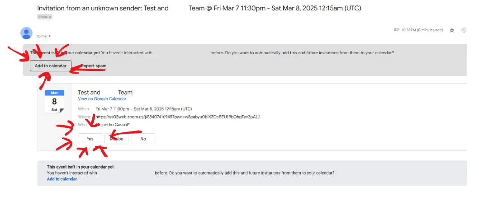The width and height of the screenshot is (479, 197).
Task: Open View on Google Calendar link
Action: point(102,99)
